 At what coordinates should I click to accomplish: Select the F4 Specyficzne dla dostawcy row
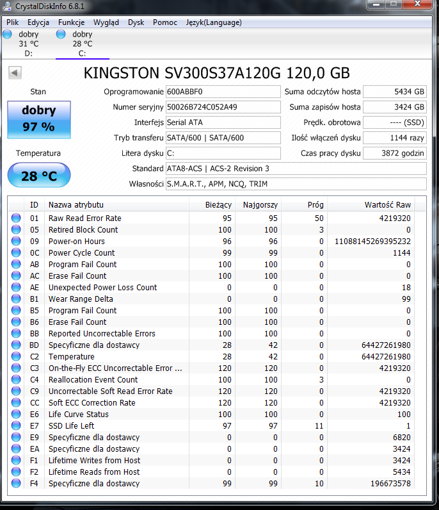212,483
